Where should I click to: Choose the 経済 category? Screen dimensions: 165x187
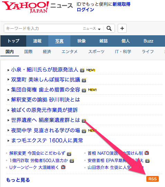47,52
